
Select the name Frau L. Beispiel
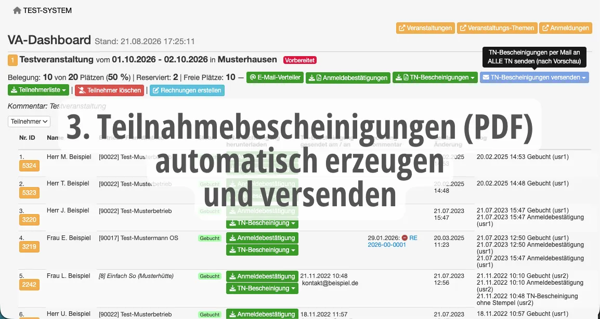click(69, 275)
